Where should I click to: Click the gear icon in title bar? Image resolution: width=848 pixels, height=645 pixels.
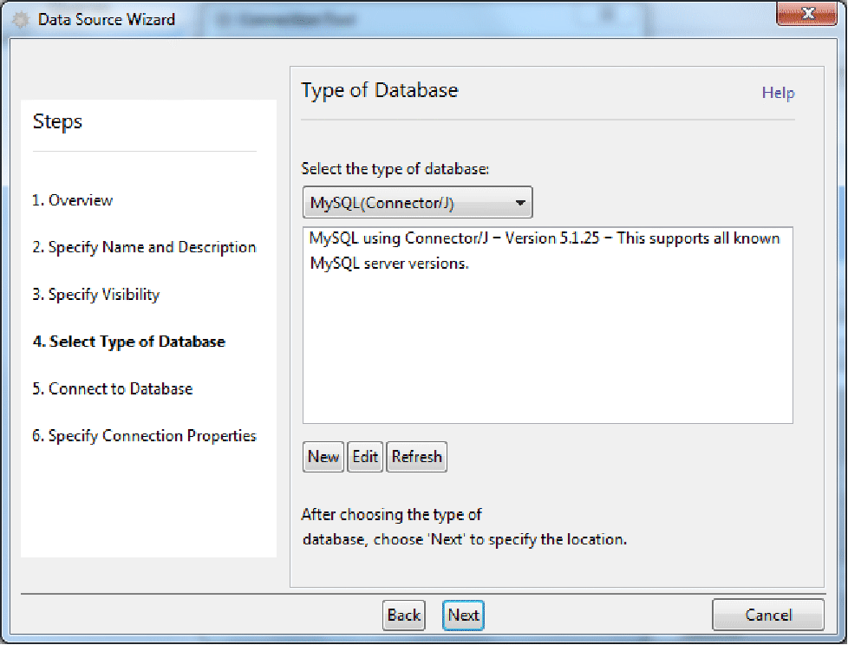coord(19,19)
